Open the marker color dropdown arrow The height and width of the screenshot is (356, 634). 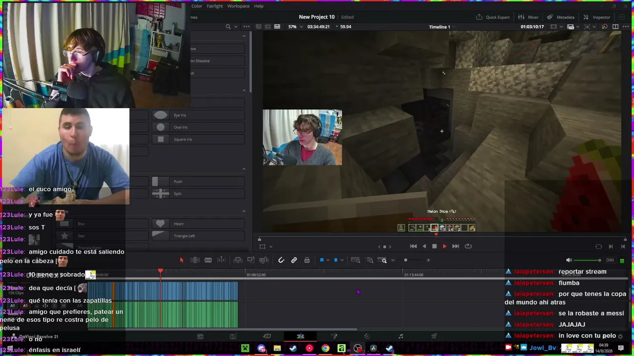(x=342, y=260)
